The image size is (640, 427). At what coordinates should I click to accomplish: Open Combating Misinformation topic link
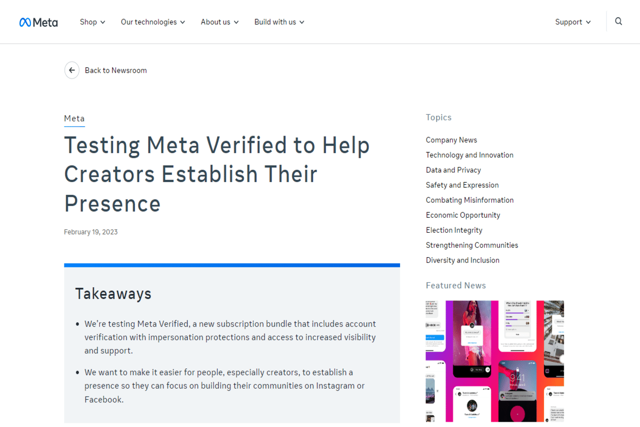[470, 200]
